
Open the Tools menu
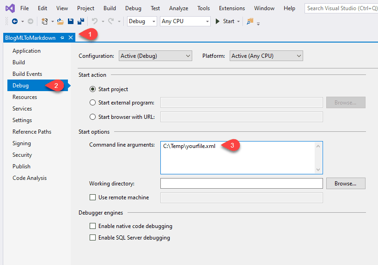pyautogui.click(x=203, y=8)
